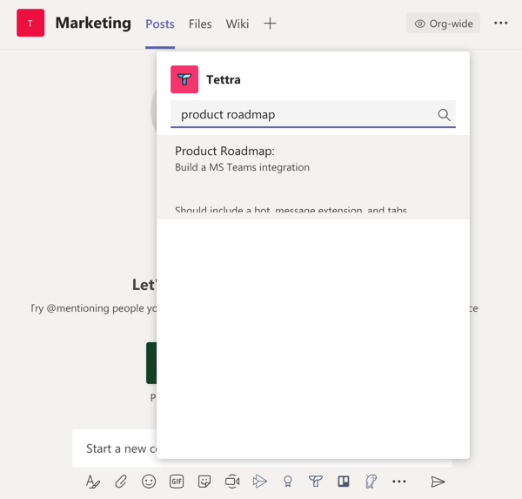The height and width of the screenshot is (499, 522).
Task: Open the sticker picker
Action: [204, 482]
